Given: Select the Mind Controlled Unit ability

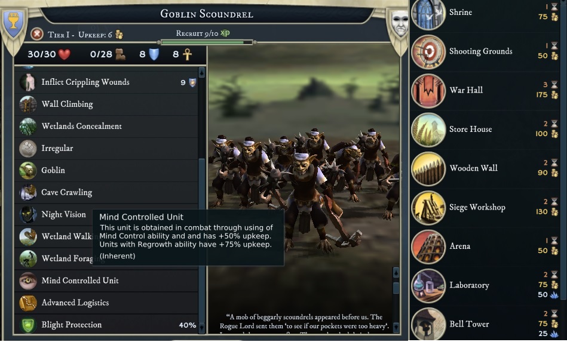Looking at the screenshot, I should tap(106, 281).
